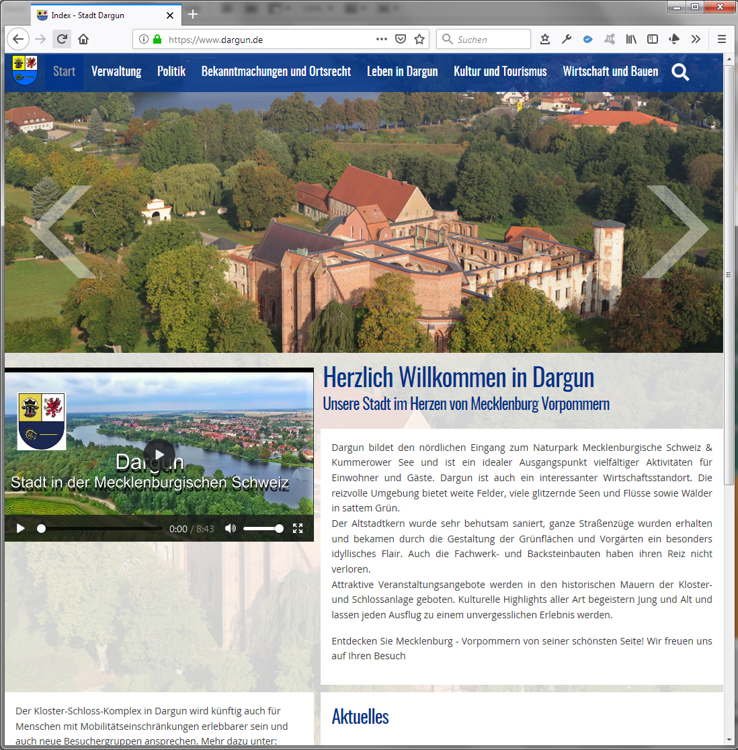Click the Herzlich Willkommen in Dargun heading
738x750 pixels.
click(458, 378)
